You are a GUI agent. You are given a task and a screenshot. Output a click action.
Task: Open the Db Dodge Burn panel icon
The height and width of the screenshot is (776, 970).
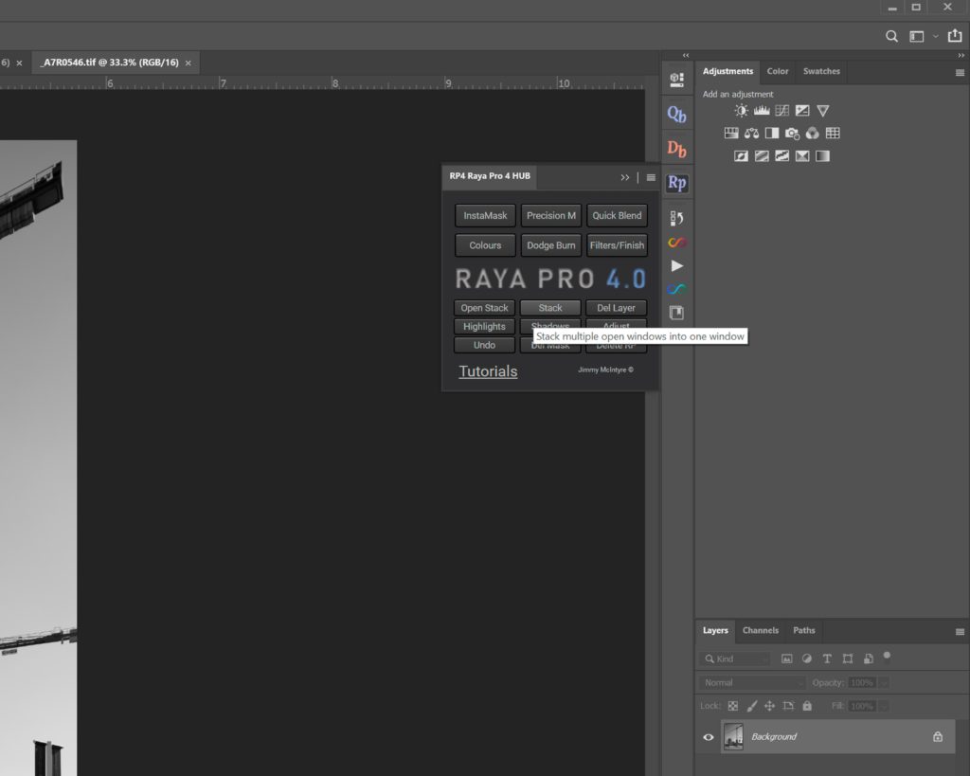point(676,149)
